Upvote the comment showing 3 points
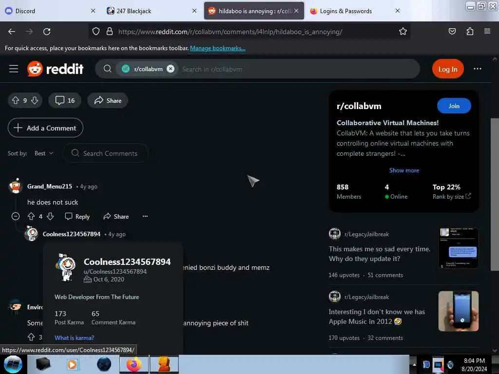This screenshot has width=499, height=374. [31, 337]
